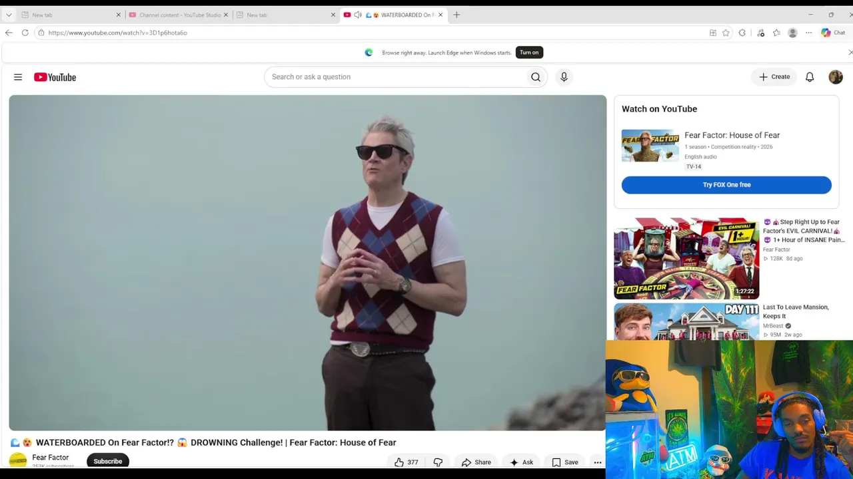This screenshot has height=479, width=853.
Task: Open Last To Leave Mansion video title
Action: click(x=796, y=311)
